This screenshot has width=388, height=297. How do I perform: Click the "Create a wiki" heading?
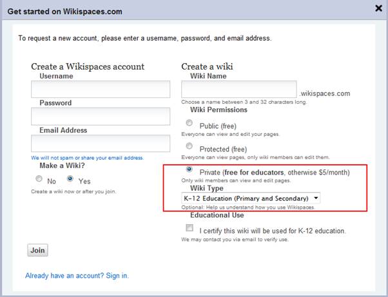[x=207, y=66]
